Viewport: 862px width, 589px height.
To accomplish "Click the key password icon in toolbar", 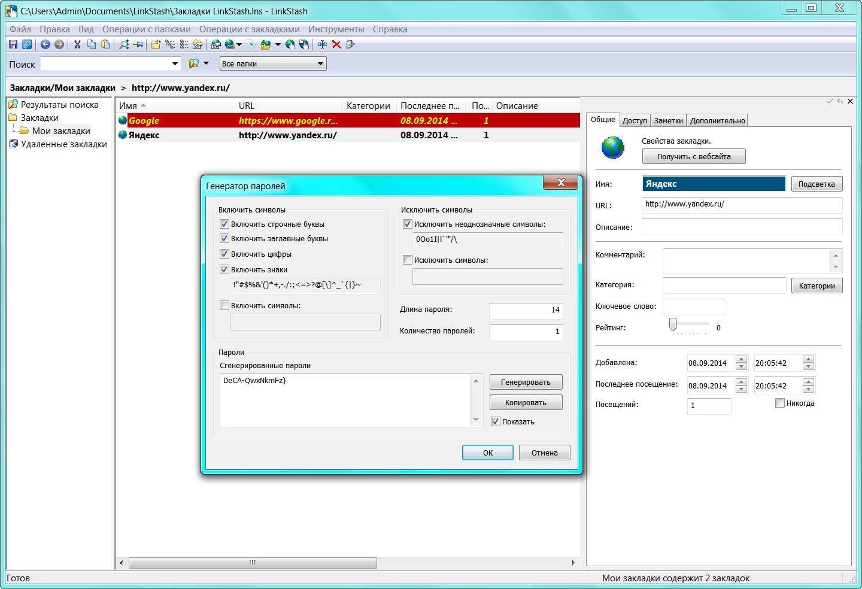I will point(27,44).
